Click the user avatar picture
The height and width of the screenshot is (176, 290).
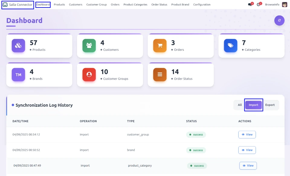[x=285, y=5]
